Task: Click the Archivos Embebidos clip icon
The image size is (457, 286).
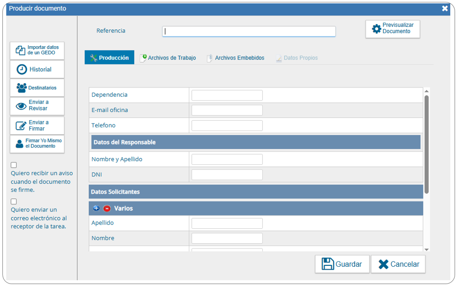Action: (x=210, y=58)
